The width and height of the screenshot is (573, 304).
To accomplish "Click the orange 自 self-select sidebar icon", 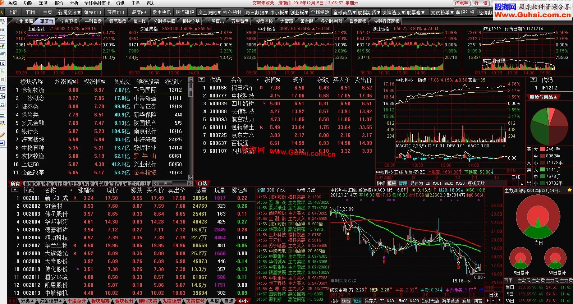I will (3, 79).
